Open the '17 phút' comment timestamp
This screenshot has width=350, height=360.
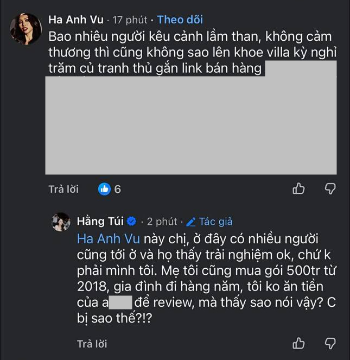[130, 20]
